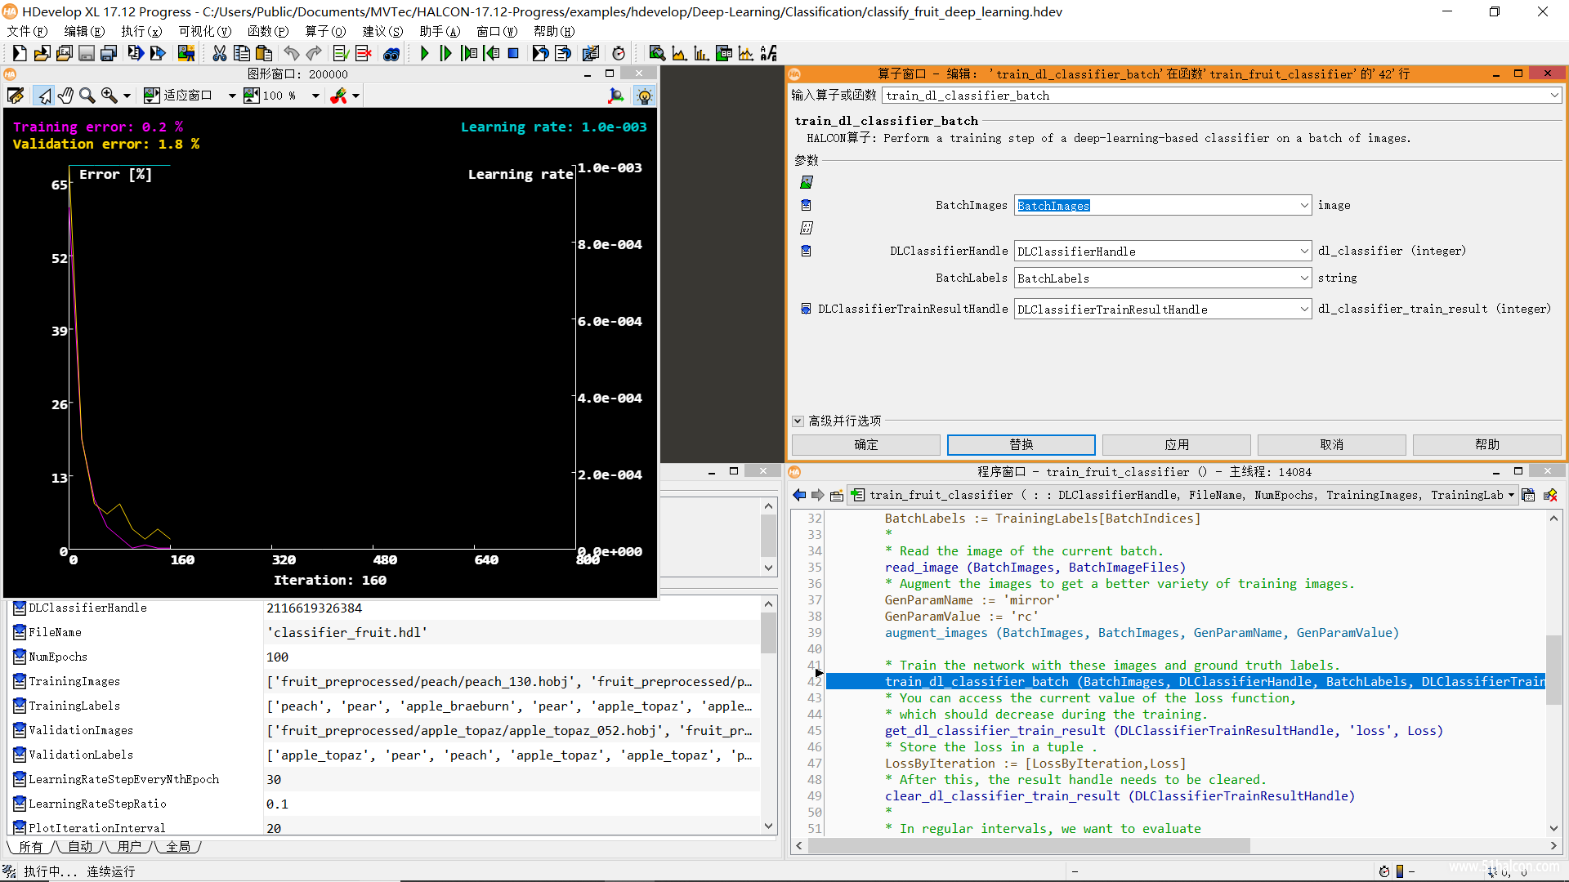
Task: Switch to 所有 variables tab
Action: [30, 847]
